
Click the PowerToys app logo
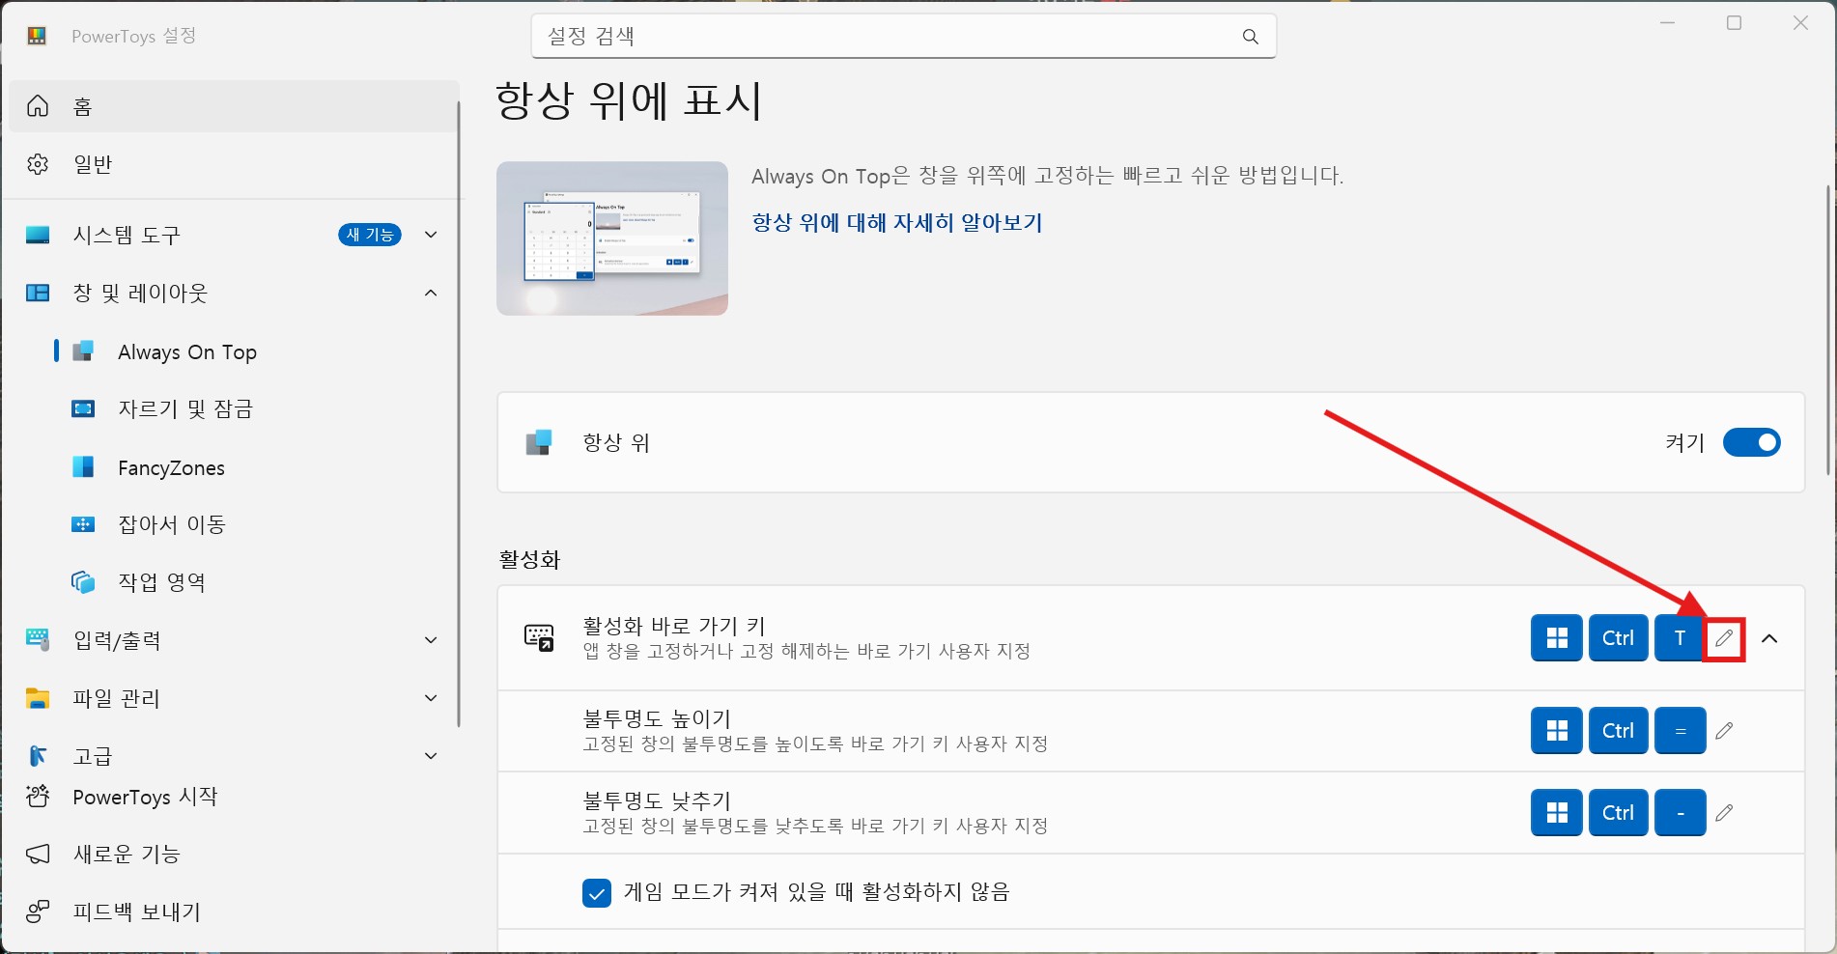pos(37,36)
